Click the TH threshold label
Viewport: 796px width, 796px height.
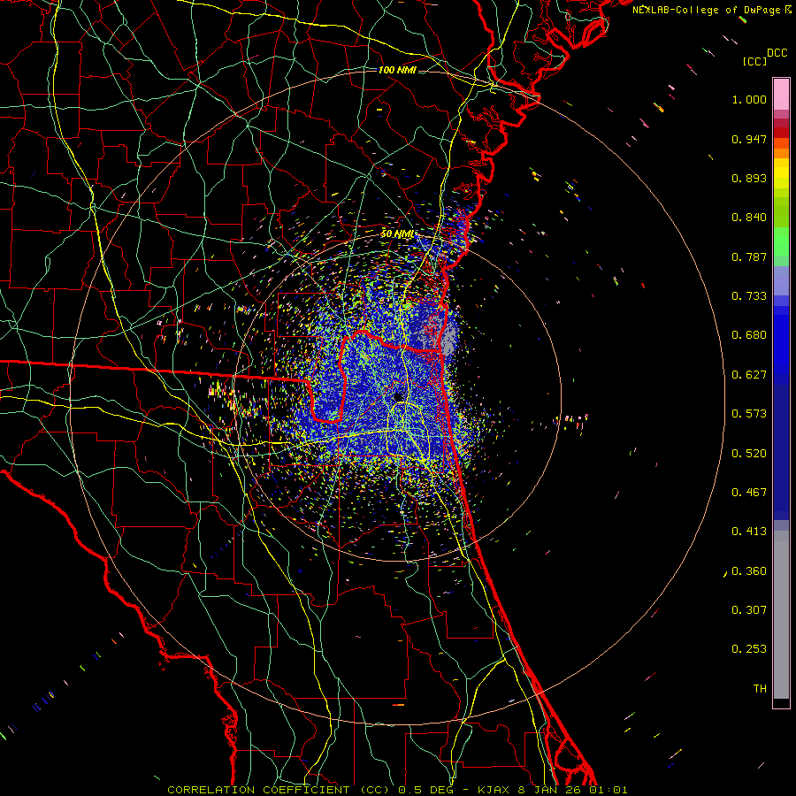[760, 689]
